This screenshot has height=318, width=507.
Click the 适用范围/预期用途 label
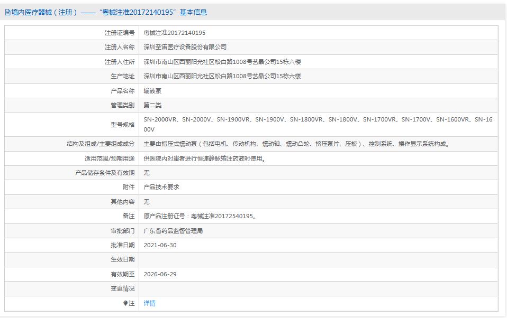[110, 158]
